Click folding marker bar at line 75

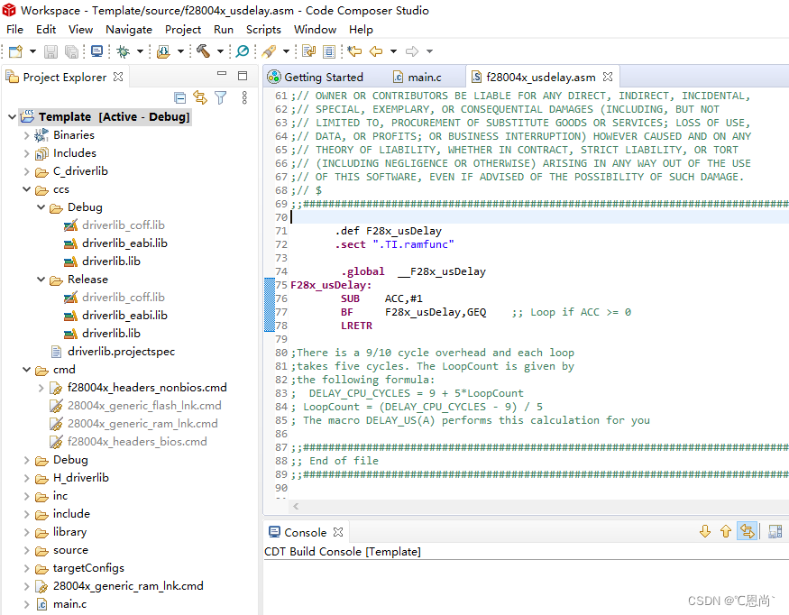270,285
